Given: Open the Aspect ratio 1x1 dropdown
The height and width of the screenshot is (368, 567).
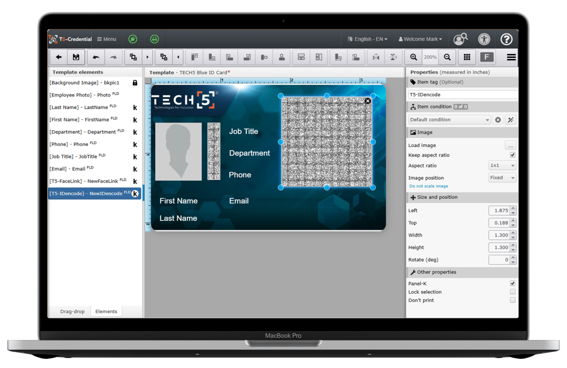Looking at the screenshot, I should click(502, 165).
